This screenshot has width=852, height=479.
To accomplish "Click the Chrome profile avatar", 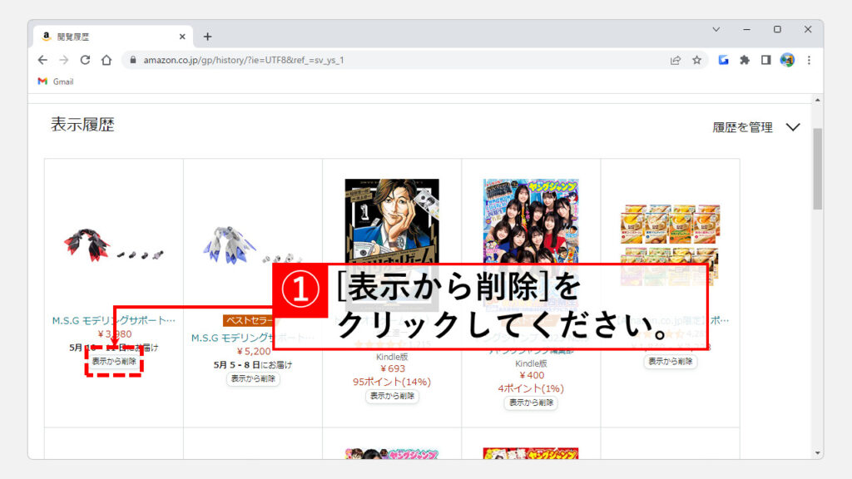I will pos(787,60).
